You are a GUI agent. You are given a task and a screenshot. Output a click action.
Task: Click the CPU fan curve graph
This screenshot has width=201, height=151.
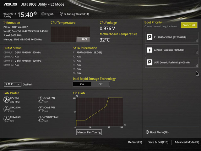pyautogui.click(x=100, y=112)
